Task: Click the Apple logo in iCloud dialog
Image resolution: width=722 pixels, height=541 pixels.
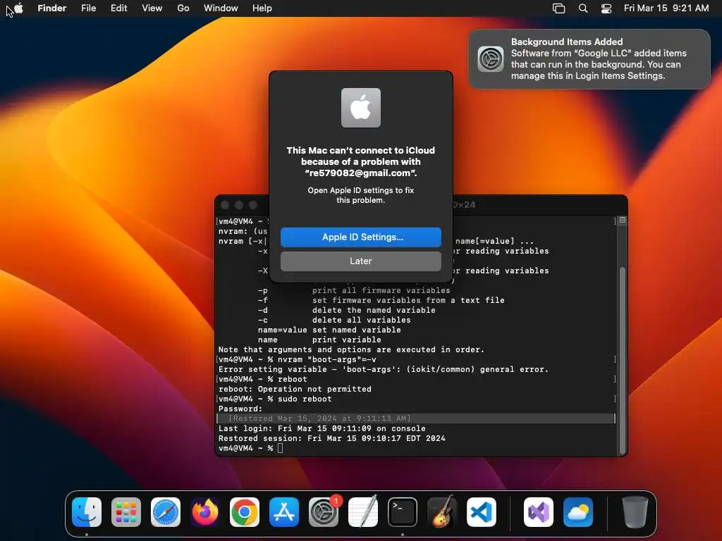Action: (x=361, y=108)
